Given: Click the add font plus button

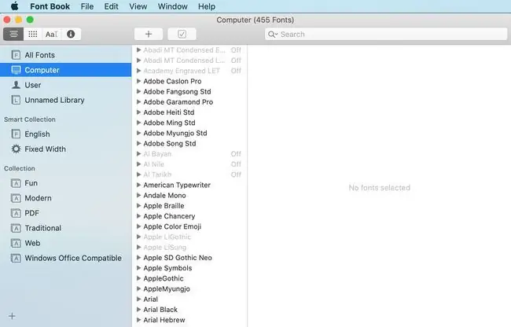Looking at the screenshot, I should coord(149,35).
